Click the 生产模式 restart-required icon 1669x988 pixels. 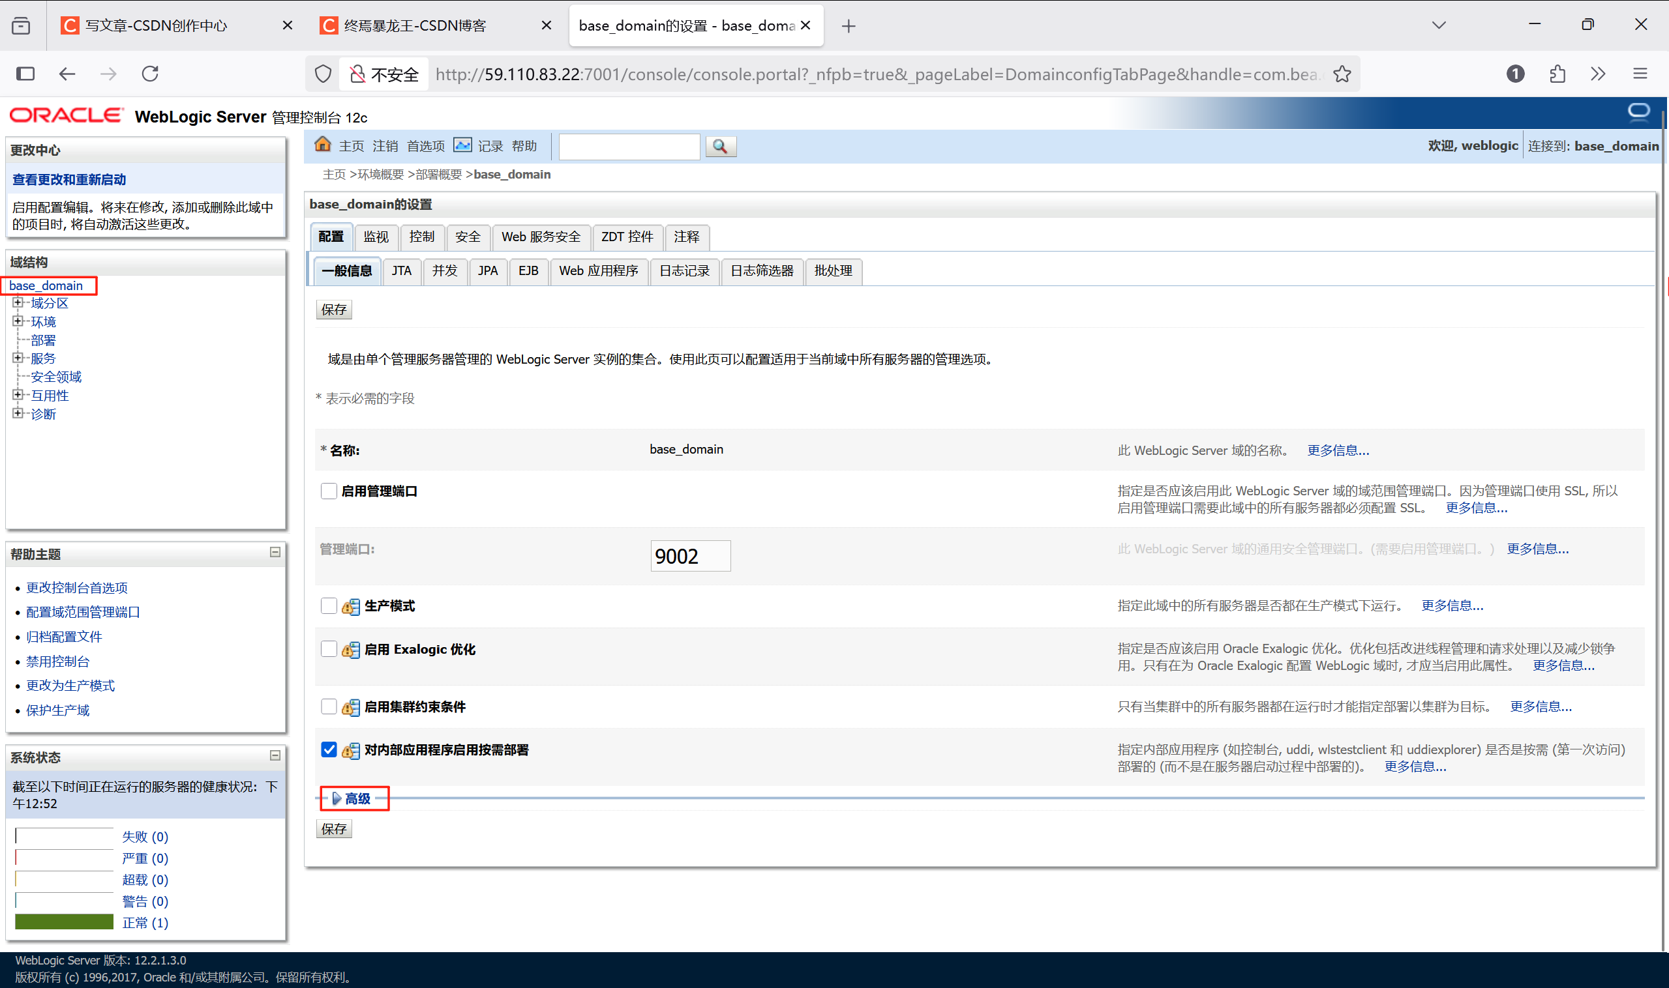(351, 607)
